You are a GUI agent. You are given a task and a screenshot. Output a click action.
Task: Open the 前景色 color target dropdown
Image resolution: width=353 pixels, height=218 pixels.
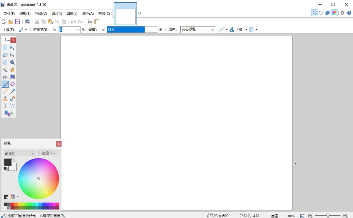point(20,153)
